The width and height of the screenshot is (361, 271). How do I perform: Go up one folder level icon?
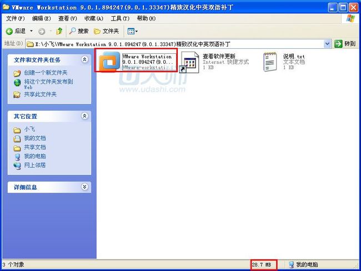(59, 31)
